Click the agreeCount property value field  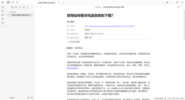(x=117, y=37)
